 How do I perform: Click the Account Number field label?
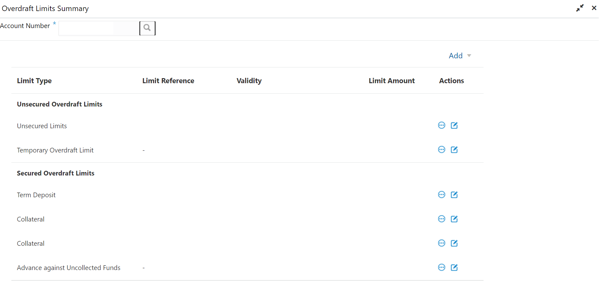pos(25,26)
